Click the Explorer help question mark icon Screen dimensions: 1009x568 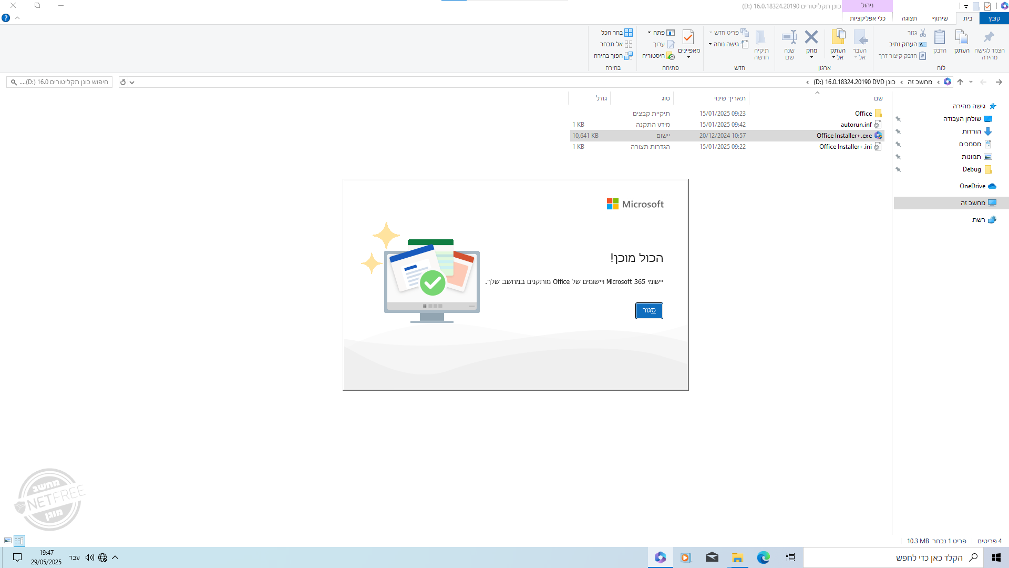(x=6, y=18)
